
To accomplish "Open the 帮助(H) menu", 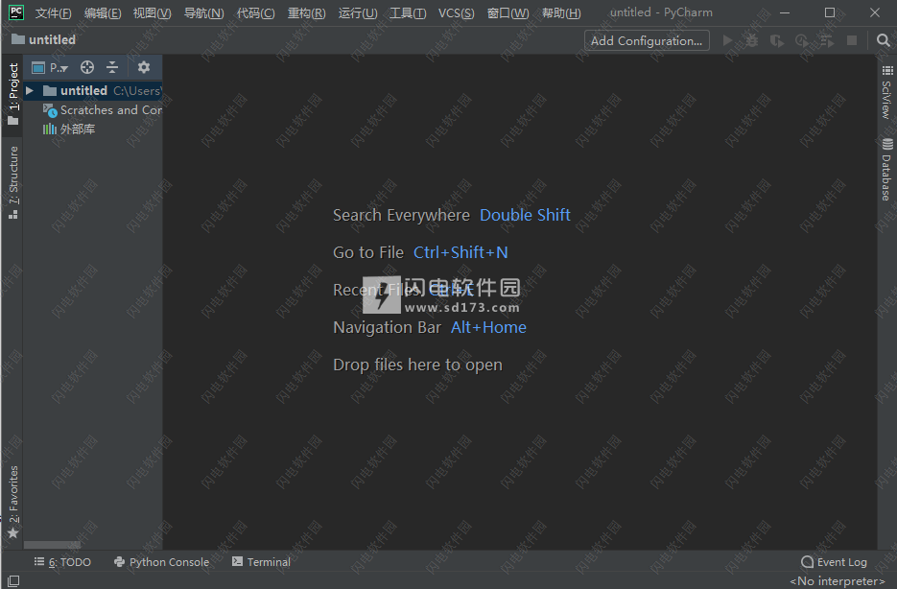I will (561, 12).
